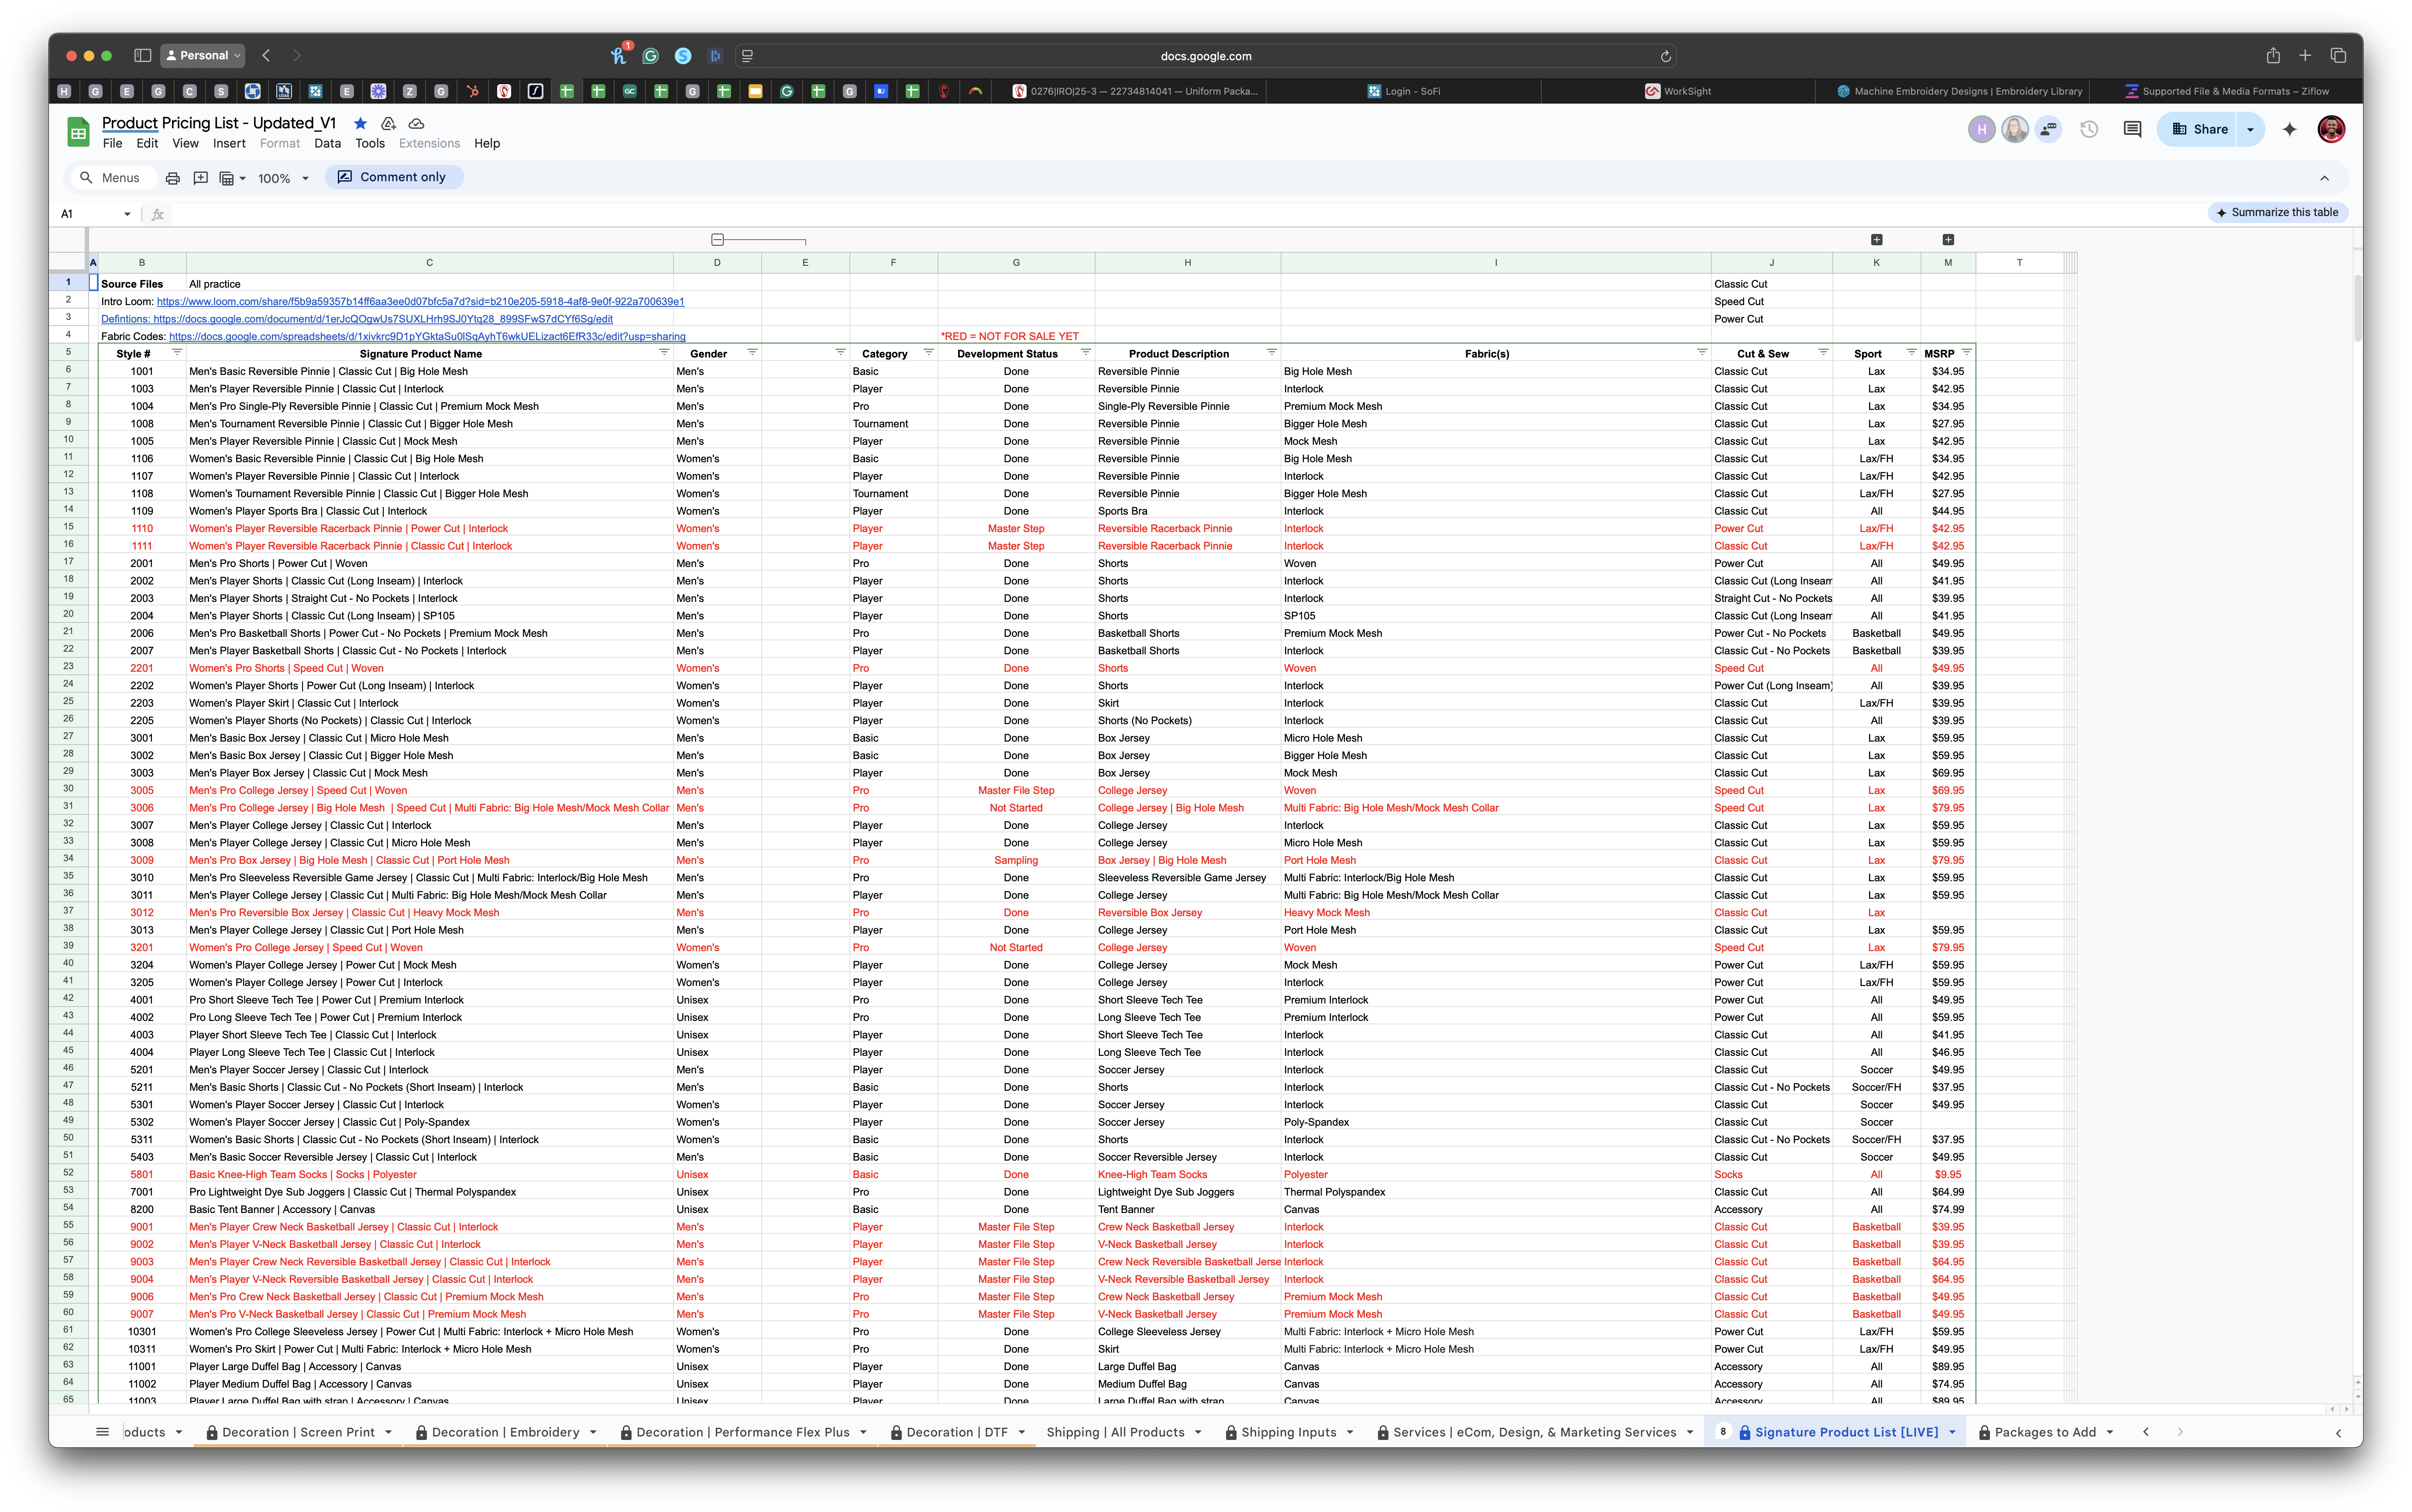This screenshot has width=2412, height=1512.
Task: Expand hidden columns plus above column M
Action: (1948, 240)
